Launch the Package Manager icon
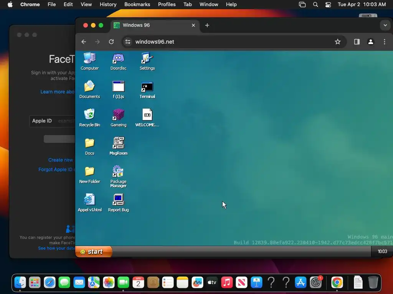Viewport: 393px width, 294px height. pyautogui.click(x=118, y=176)
